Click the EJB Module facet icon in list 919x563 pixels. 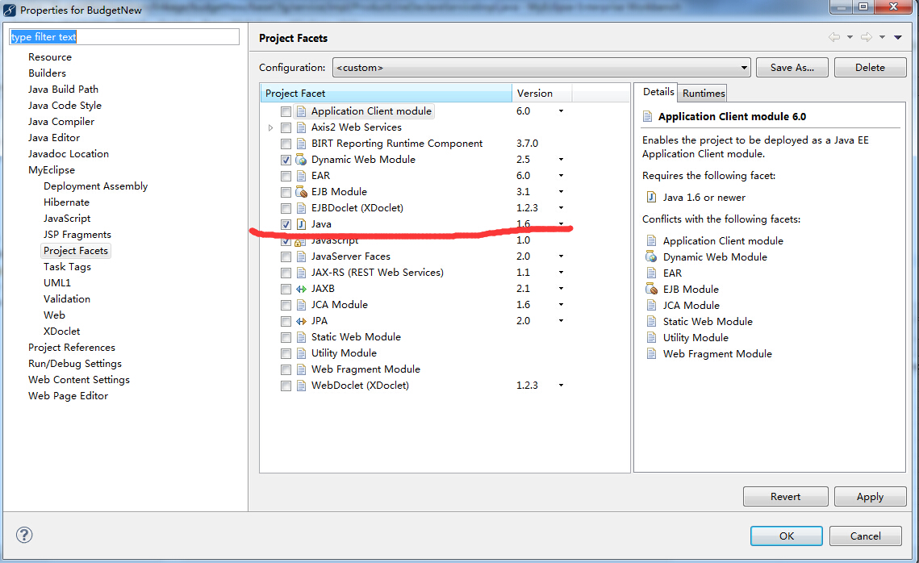tap(301, 192)
